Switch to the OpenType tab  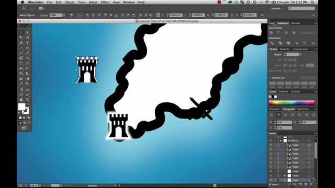pyautogui.click(x=303, y=109)
